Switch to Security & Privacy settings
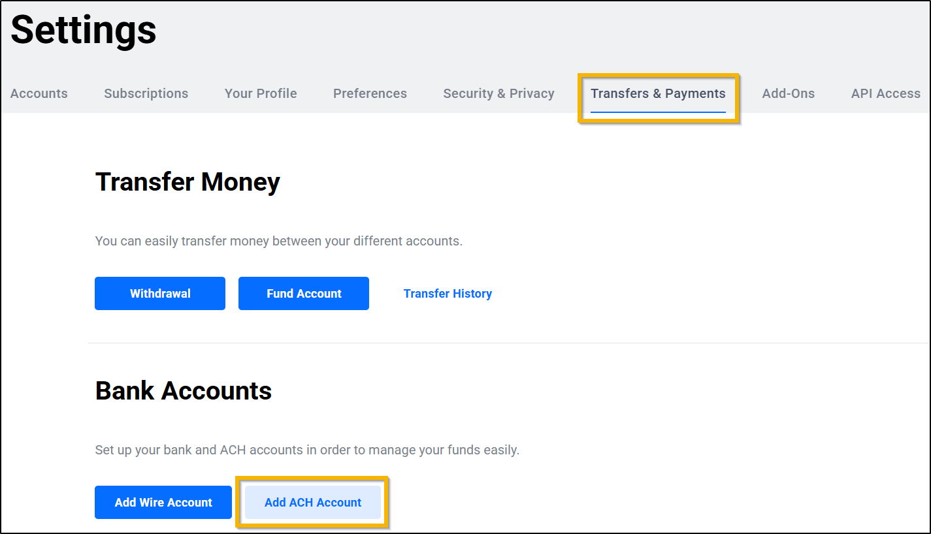The width and height of the screenshot is (931, 534). click(498, 93)
